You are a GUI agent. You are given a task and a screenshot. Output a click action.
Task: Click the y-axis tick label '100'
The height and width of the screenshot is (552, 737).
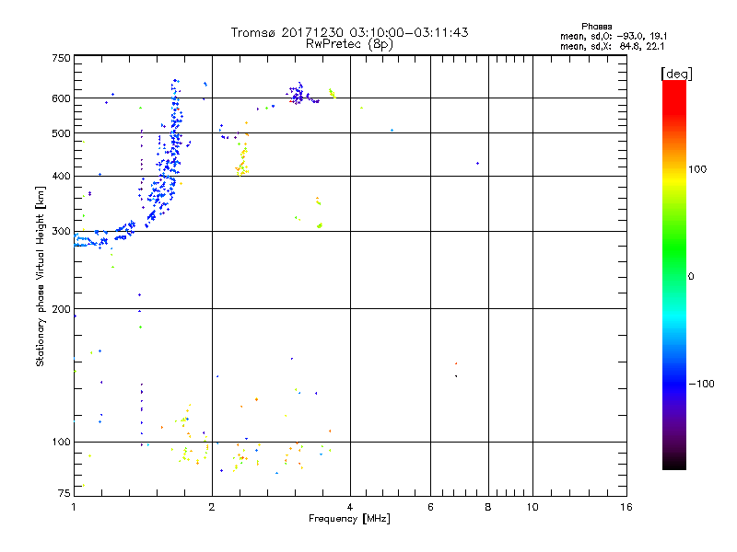click(x=61, y=443)
